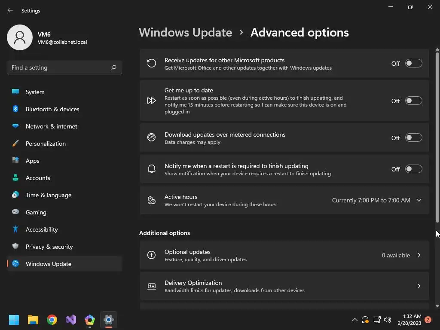Go back with the Settings back arrow
The image size is (440, 330).
10,10
